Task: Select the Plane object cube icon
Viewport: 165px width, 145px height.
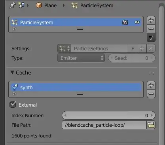Action: 39,6
